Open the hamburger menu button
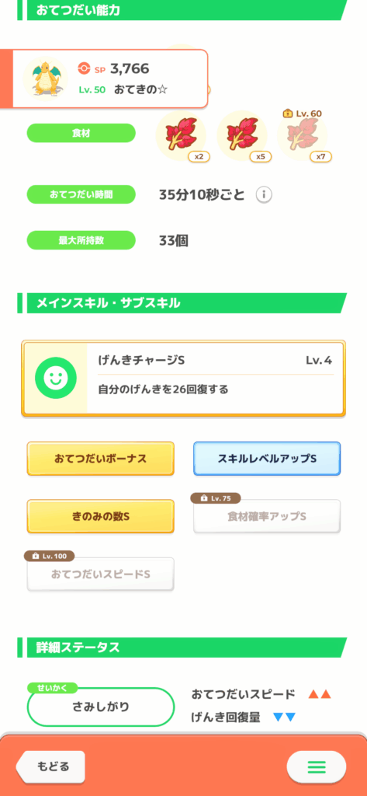This screenshot has width=367, height=796. (x=317, y=766)
